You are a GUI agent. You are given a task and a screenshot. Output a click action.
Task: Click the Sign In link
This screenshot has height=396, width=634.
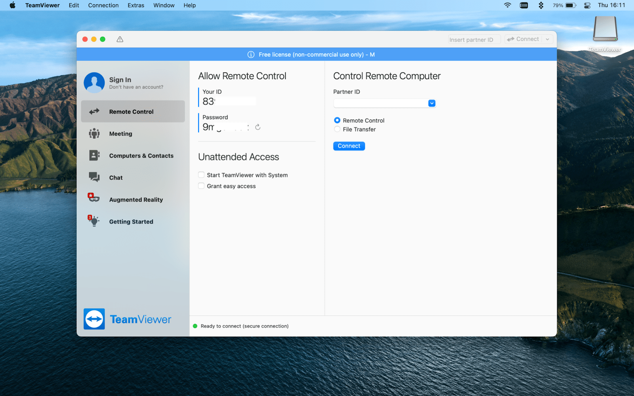120,79
